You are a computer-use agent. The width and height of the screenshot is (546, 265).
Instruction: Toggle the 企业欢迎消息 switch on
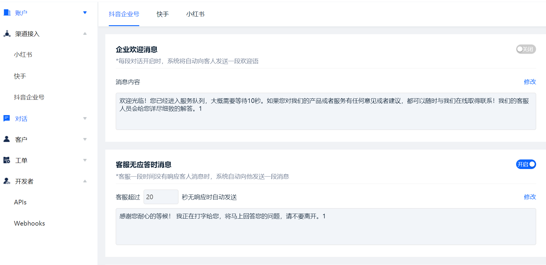pyautogui.click(x=526, y=49)
